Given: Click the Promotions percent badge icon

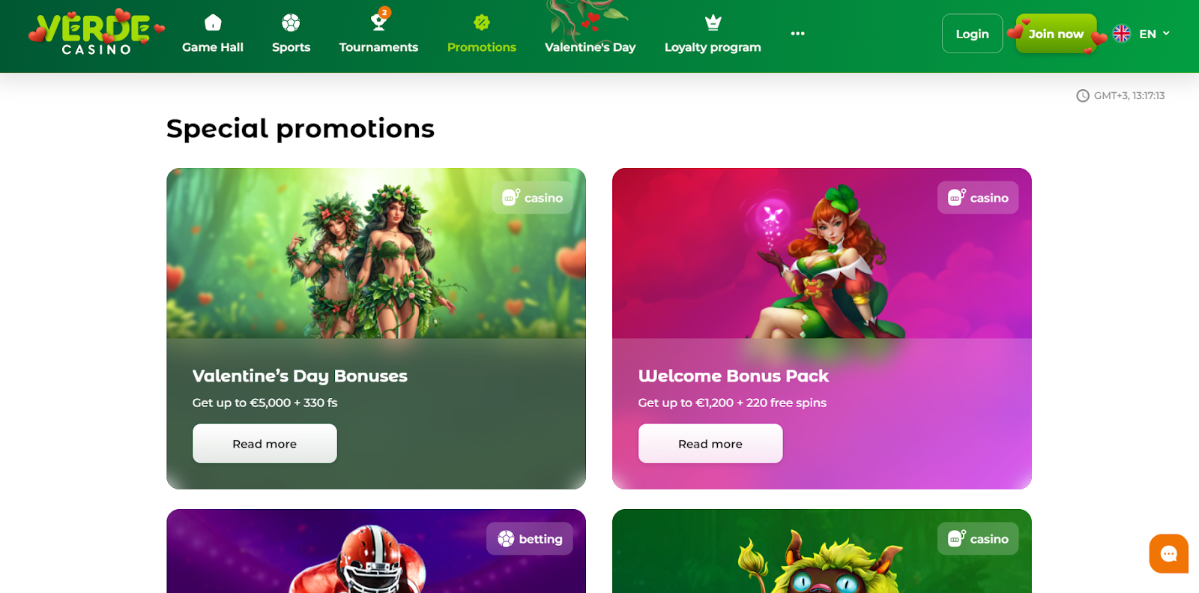Looking at the screenshot, I should point(482,22).
